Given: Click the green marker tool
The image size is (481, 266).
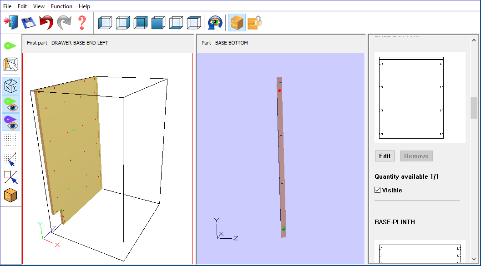Looking at the screenshot, I should (11, 46).
